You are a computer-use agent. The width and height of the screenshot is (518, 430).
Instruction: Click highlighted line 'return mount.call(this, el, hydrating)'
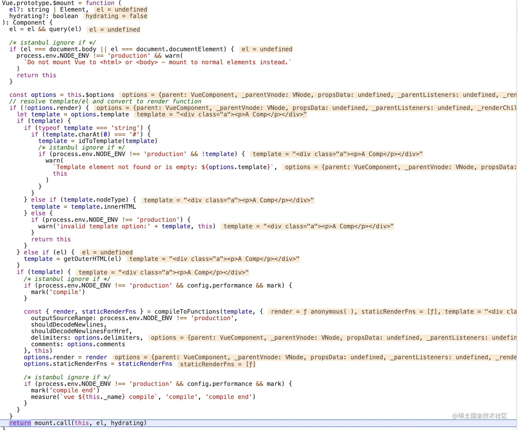(78, 423)
